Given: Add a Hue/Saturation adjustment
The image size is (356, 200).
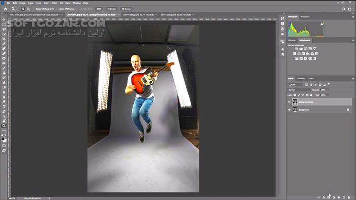Looking at the screenshot, I should coord(294,54).
